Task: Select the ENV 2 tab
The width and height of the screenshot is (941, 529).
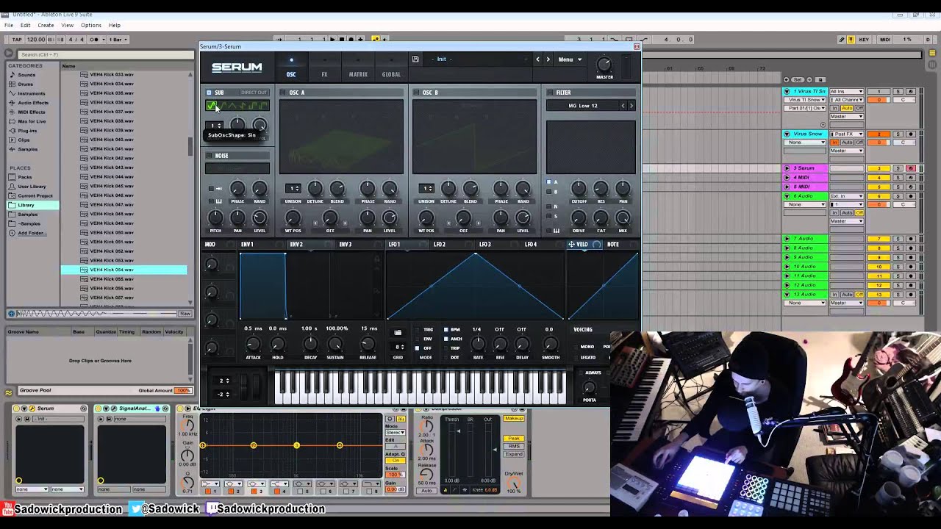Action: coord(297,245)
